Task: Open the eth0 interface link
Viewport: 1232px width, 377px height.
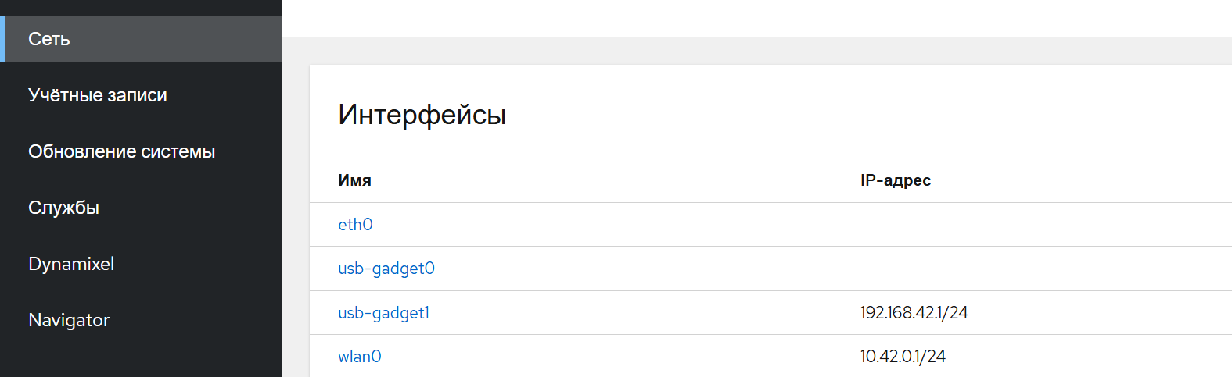Action: pos(355,225)
